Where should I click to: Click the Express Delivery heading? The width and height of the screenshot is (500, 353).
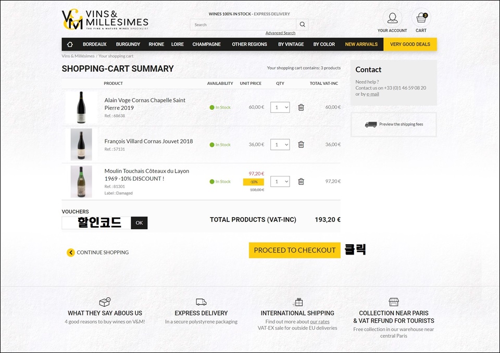(x=201, y=313)
